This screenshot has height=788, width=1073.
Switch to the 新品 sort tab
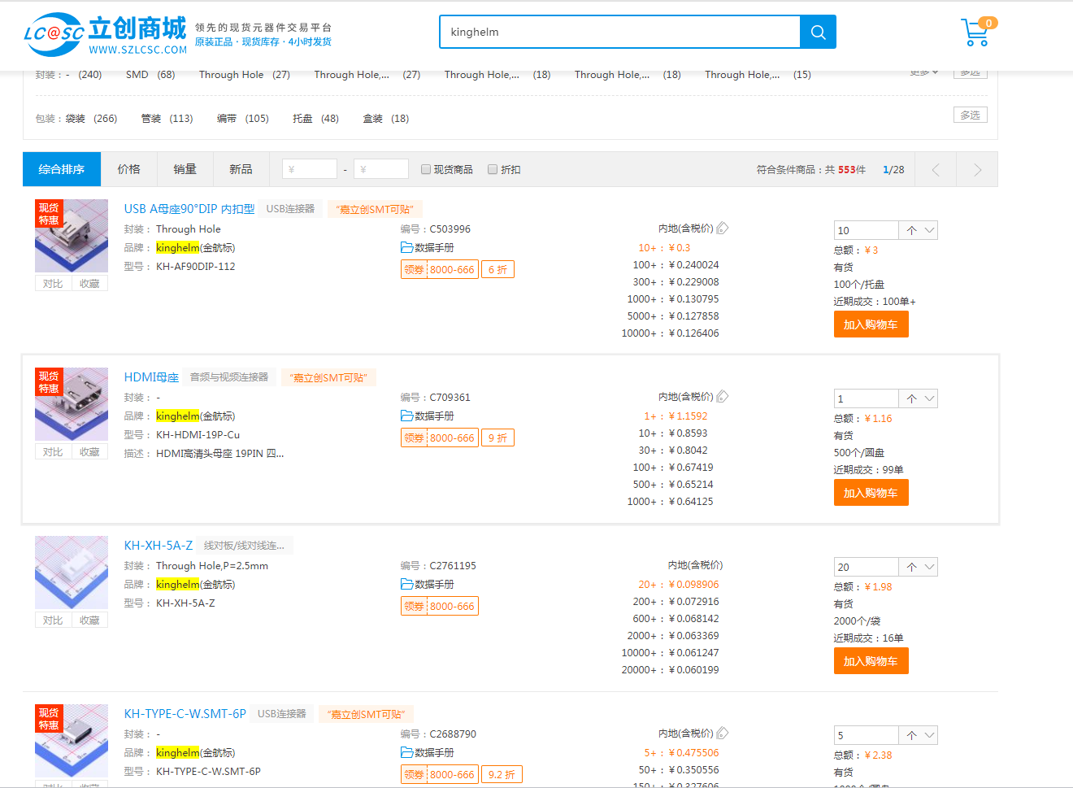click(241, 168)
